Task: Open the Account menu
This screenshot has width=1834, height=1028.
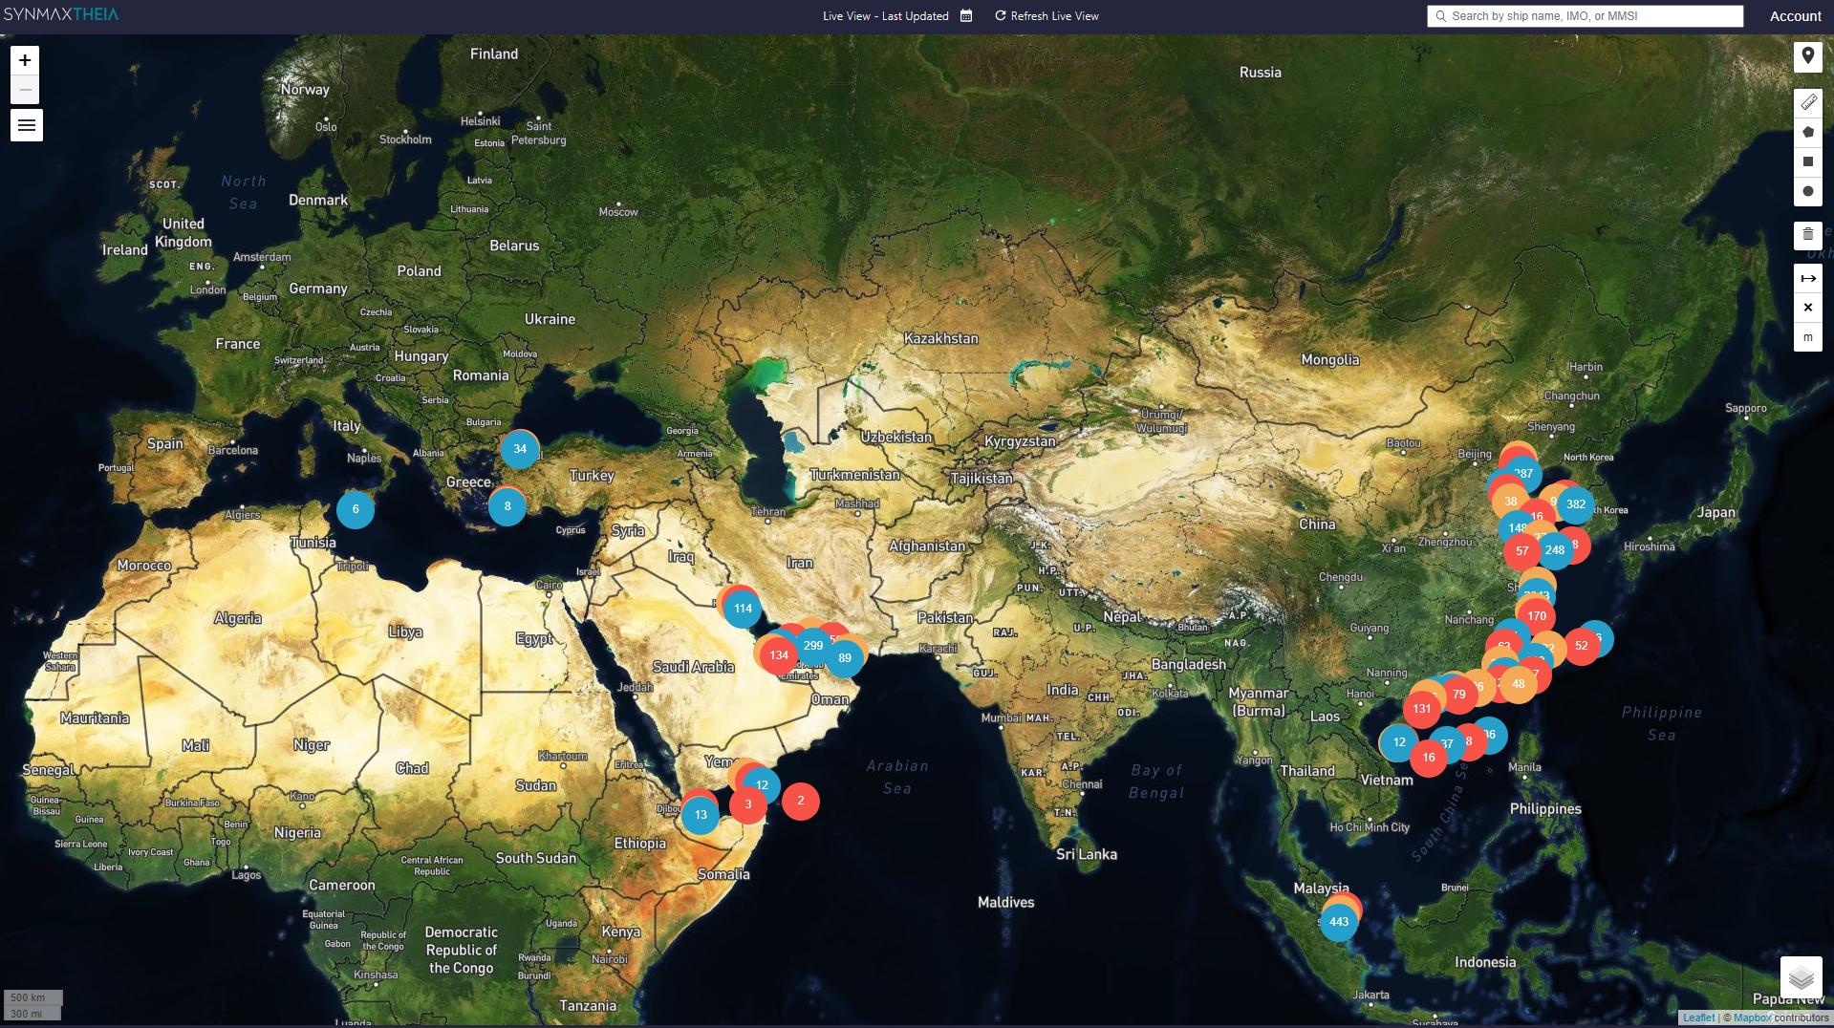Action: click(x=1795, y=16)
